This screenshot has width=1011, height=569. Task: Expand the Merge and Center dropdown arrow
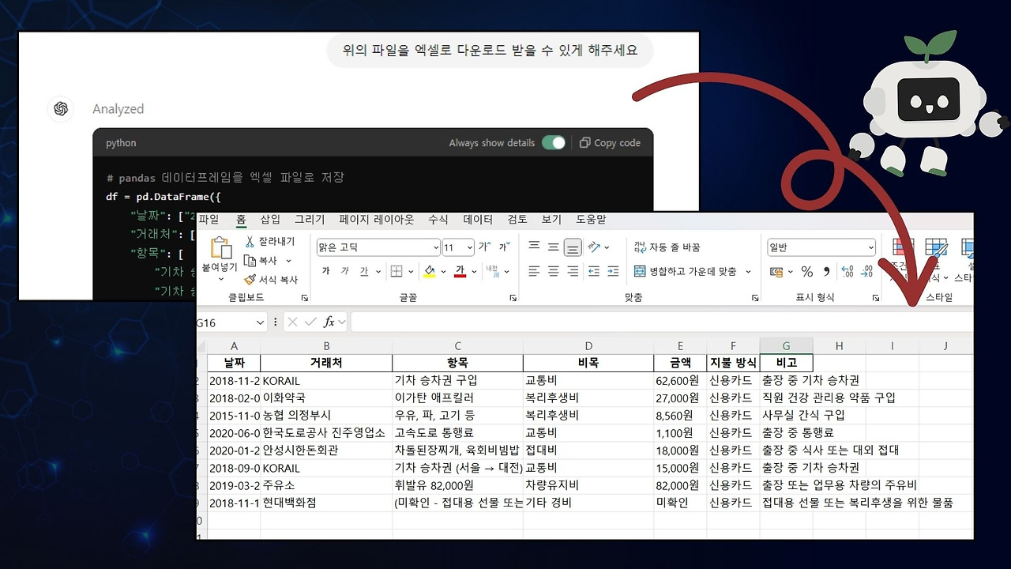pos(748,272)
